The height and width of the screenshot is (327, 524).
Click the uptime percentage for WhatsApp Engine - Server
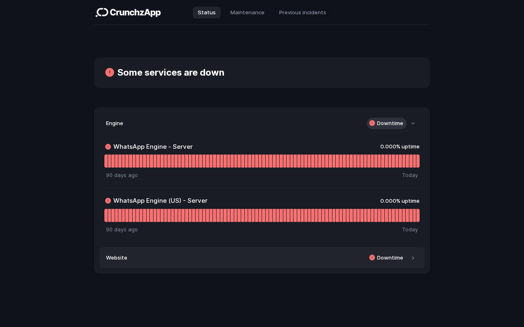[400, 147]
